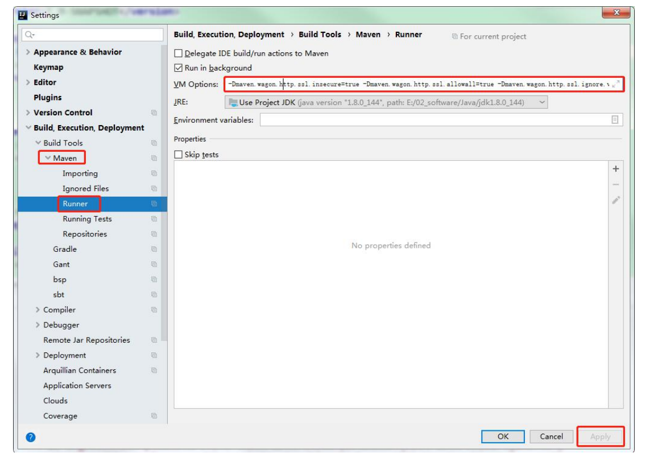Click inside the VM Options text field
The width and height of the screenshot is (662, 453).
click(424, 84)
